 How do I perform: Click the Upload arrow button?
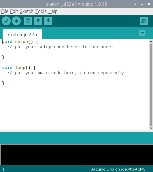[x=16, y=21]
